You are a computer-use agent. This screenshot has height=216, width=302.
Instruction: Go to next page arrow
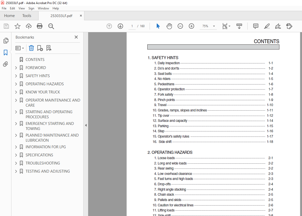point(120,26)
